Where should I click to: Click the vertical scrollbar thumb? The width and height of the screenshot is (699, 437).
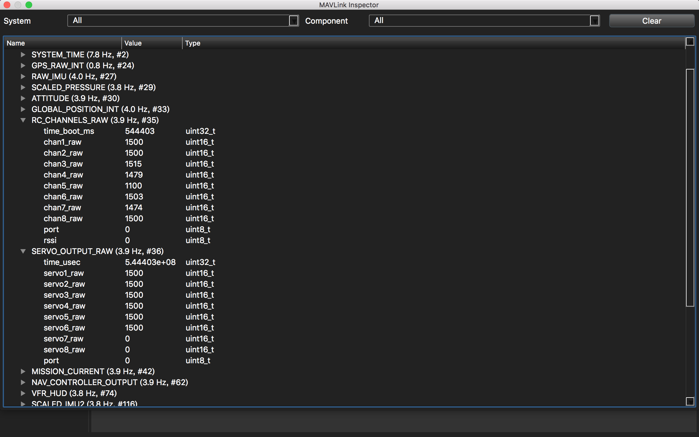point(690,188)
